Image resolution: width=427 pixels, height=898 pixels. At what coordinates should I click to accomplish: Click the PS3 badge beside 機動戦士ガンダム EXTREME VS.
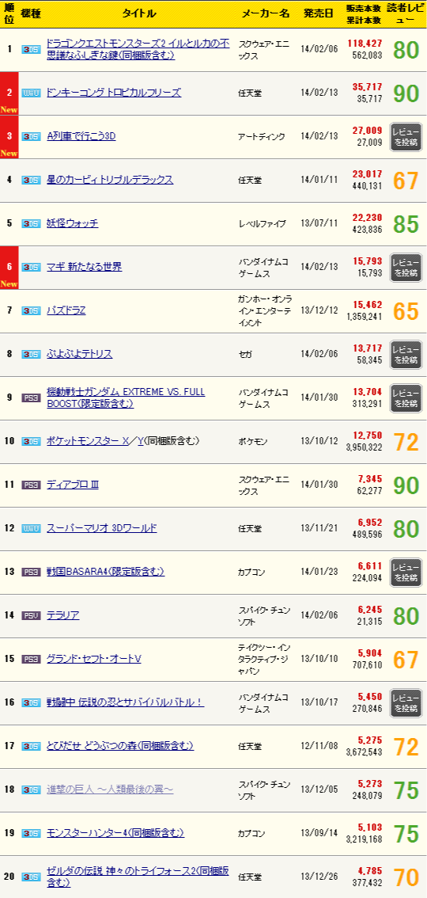click(31, 398)
